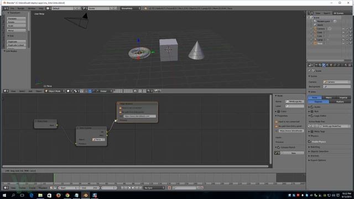Open the Render menu

[21, 8]
